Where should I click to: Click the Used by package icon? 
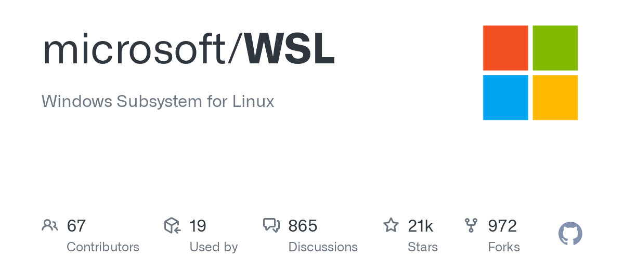(172, 225)
